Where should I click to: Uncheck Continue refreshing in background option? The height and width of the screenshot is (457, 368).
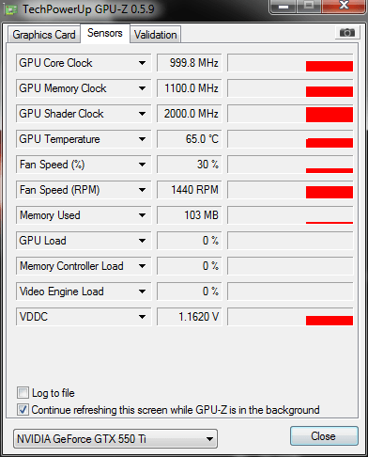(x=23, y=410)
